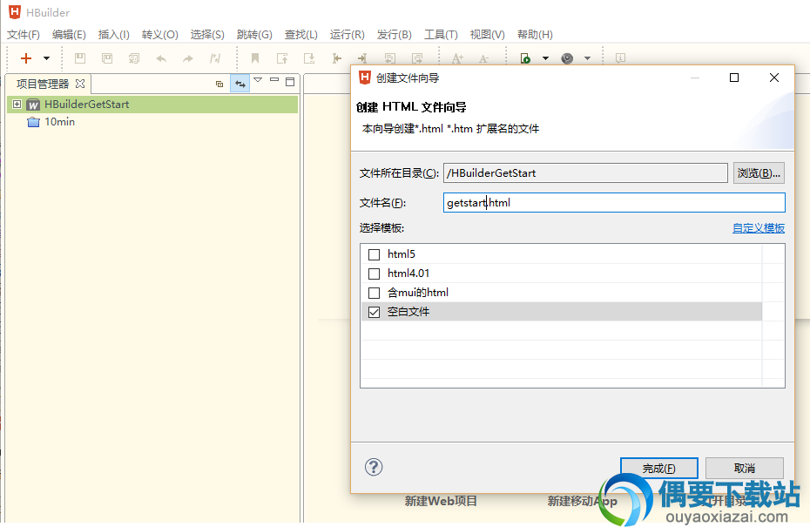Expand the HBuilderGetStart project node
810x527 pixels.
17,105
